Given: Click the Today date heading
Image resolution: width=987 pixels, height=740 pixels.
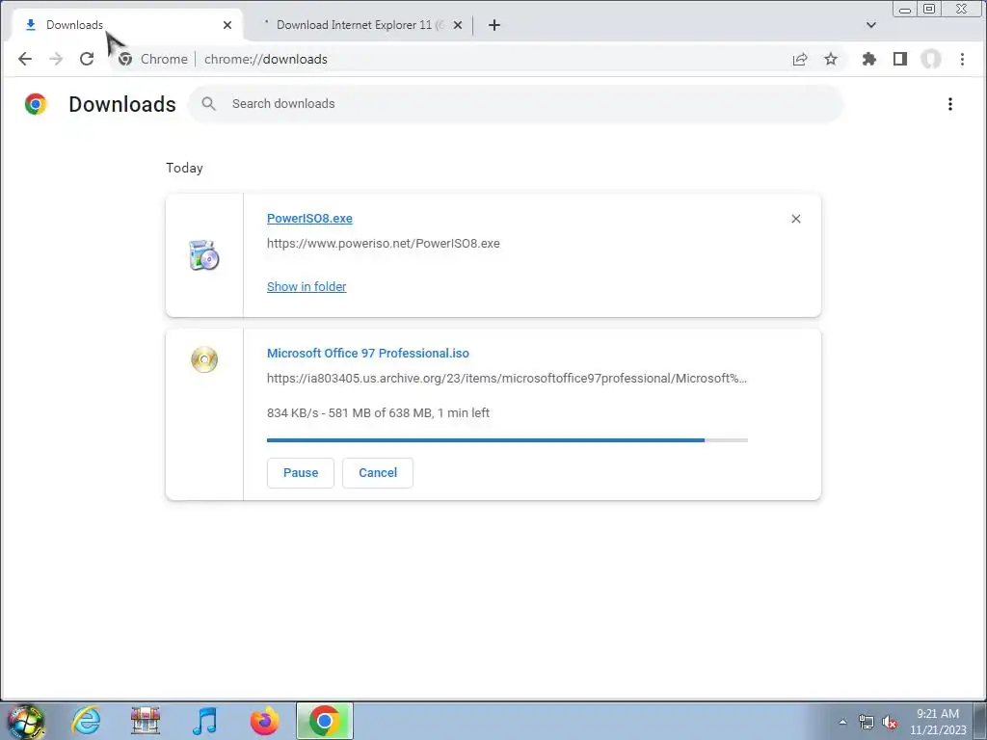Looking at the screenshot, I should coord(184,168).
